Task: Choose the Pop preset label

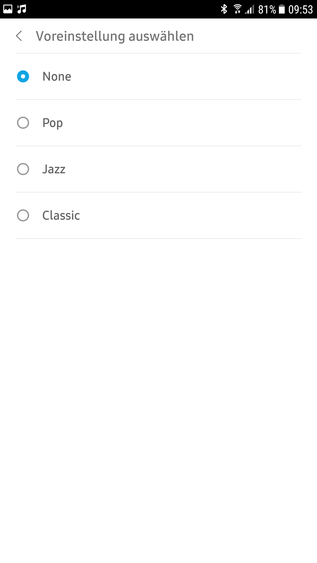Action: [53, 123]
